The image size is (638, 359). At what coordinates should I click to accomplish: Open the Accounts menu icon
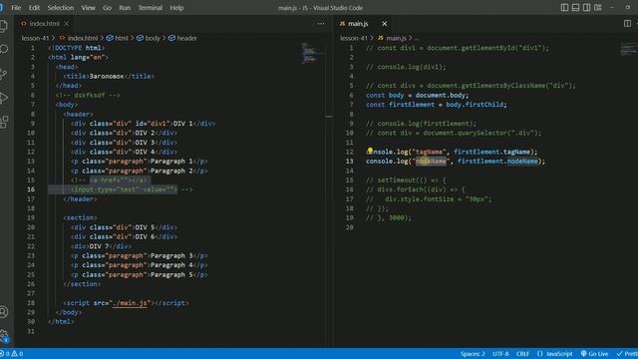(4, 312)
